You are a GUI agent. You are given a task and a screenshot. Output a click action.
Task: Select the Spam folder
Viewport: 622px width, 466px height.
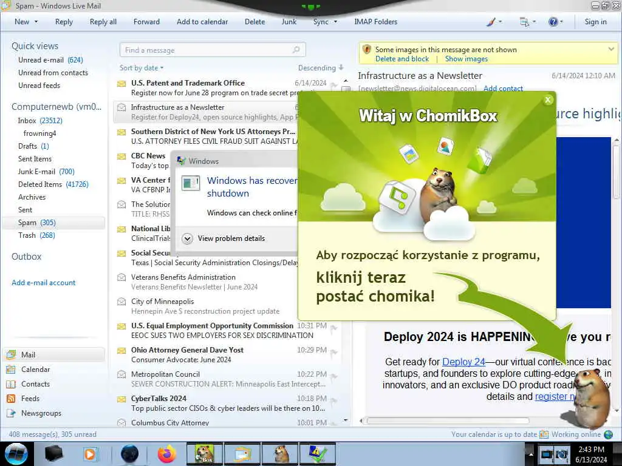point(53,223)
